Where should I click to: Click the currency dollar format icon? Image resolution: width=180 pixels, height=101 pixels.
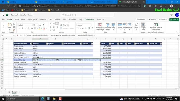tap(78, 28)
